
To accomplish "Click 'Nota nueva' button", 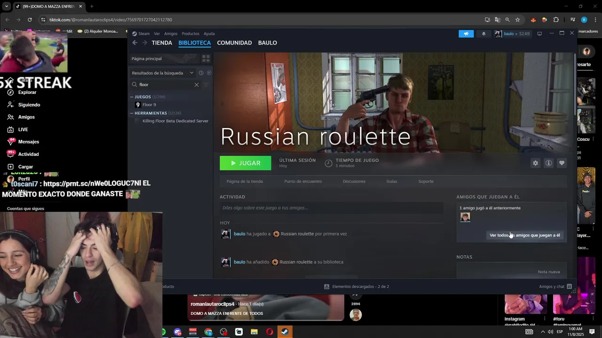I will [549, 272].
